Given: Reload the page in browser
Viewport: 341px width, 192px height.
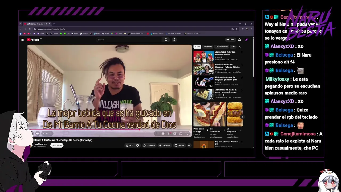Looking at the screenshot, I should point(30,29).
